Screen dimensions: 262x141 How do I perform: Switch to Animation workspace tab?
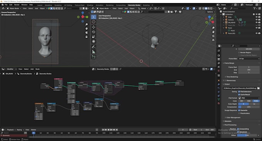click(x=99, y=5)
